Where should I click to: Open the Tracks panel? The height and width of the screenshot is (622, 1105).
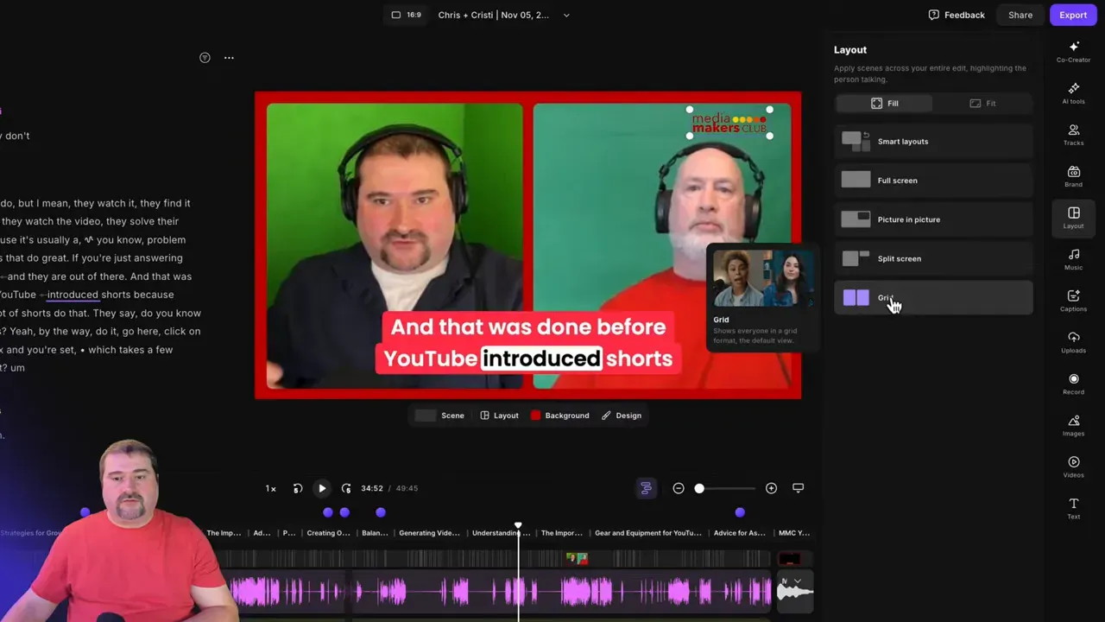(x=1073, y=136)
